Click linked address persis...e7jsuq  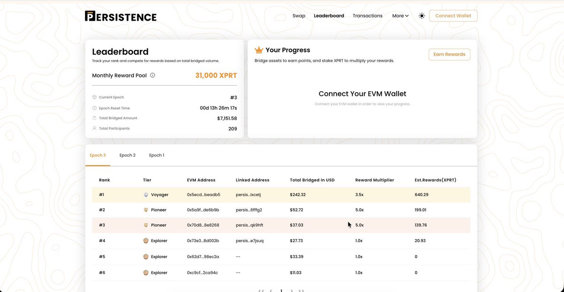(250, 241)
